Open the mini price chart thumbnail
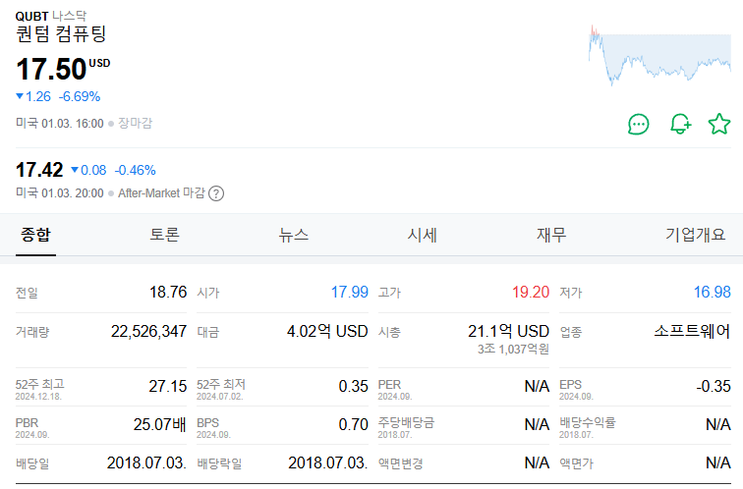Screen dimensions: 743x489 (659, 55)
